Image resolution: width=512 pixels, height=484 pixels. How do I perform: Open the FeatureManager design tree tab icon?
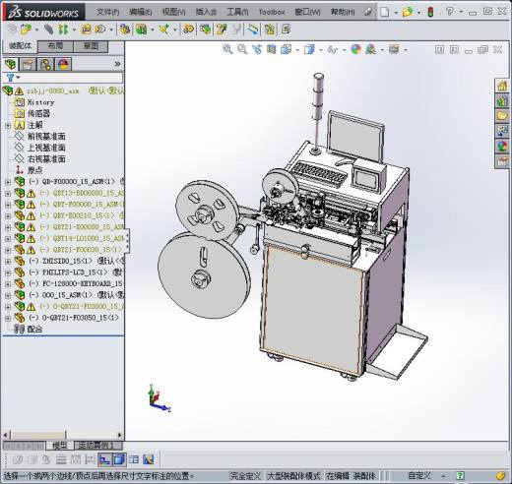click(x=11, y=64)
